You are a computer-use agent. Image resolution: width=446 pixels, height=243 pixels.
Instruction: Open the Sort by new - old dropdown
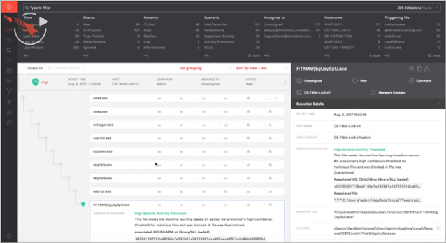(x=262, y=68)
